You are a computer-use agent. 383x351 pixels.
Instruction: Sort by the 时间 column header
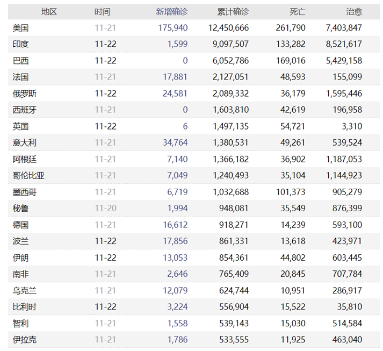103,12
